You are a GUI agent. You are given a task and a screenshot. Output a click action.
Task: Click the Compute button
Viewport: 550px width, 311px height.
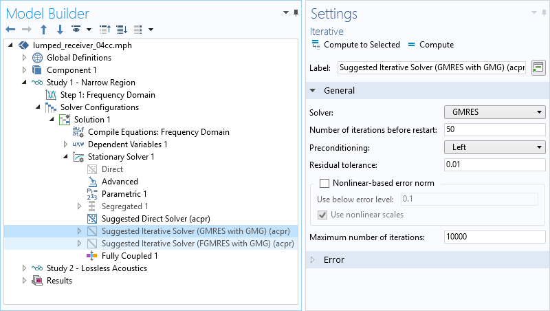[430, 45]
